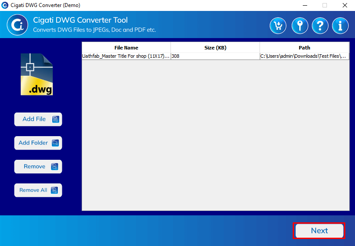Proceed with the Next button
Viewport: 355px width, 246px height.
tap(319, 231)
